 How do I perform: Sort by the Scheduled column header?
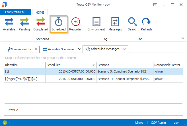tap(71, 65)
